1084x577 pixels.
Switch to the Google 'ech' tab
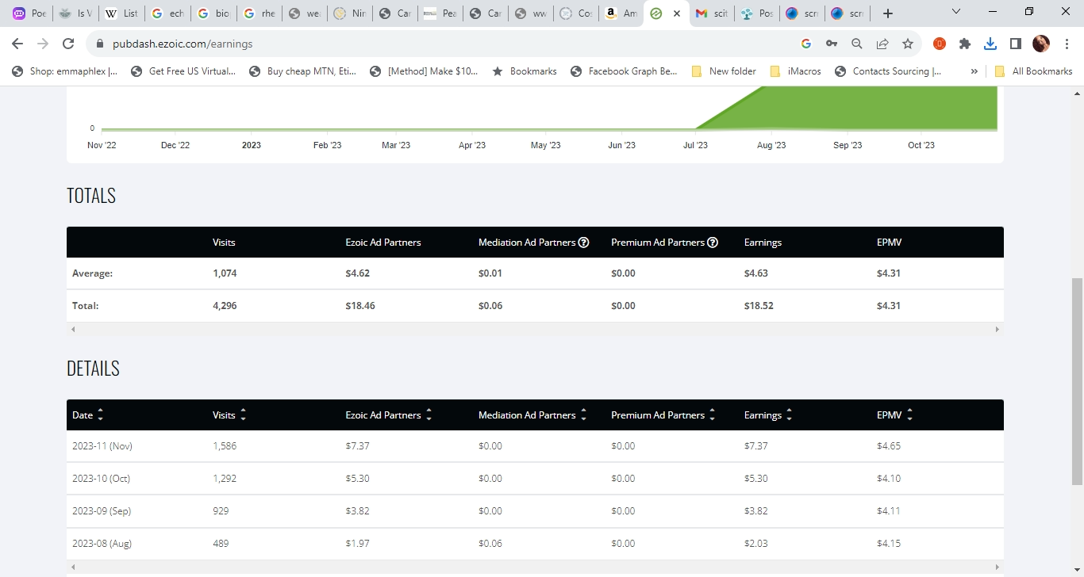tap(167, 13)
